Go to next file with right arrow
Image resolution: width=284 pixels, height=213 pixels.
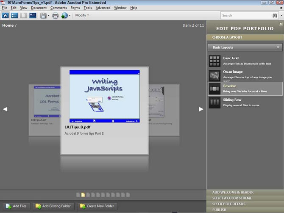pyautogui.click(x=201, y=109)
